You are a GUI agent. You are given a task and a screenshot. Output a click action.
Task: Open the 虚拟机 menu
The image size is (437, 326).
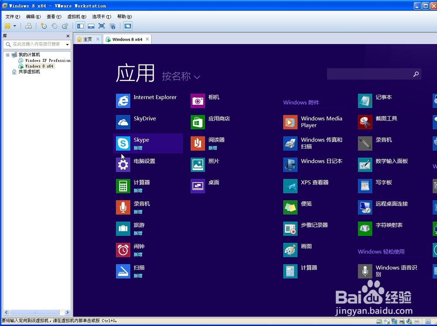[76, 17]
